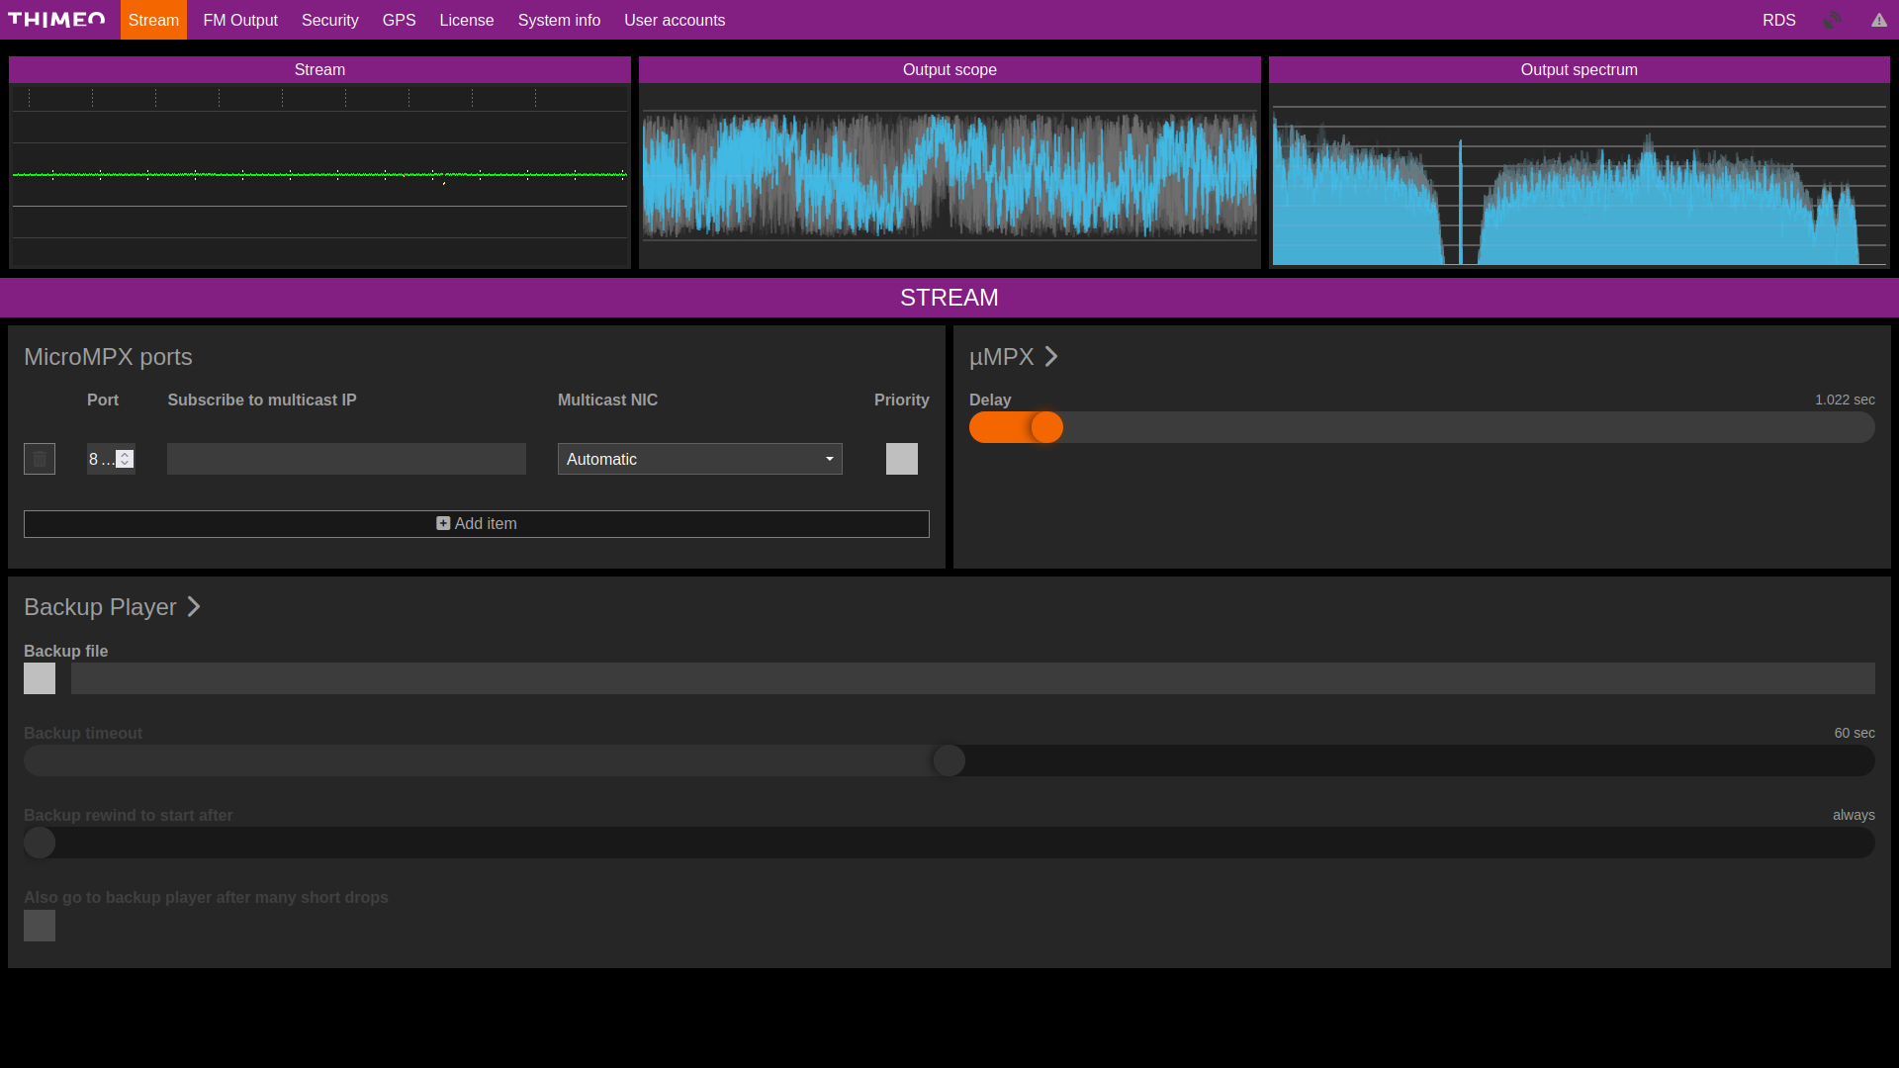This screenshot has width=1899, height=1068.
Task: Click the Backup file path field
Action: click(973, 678)
